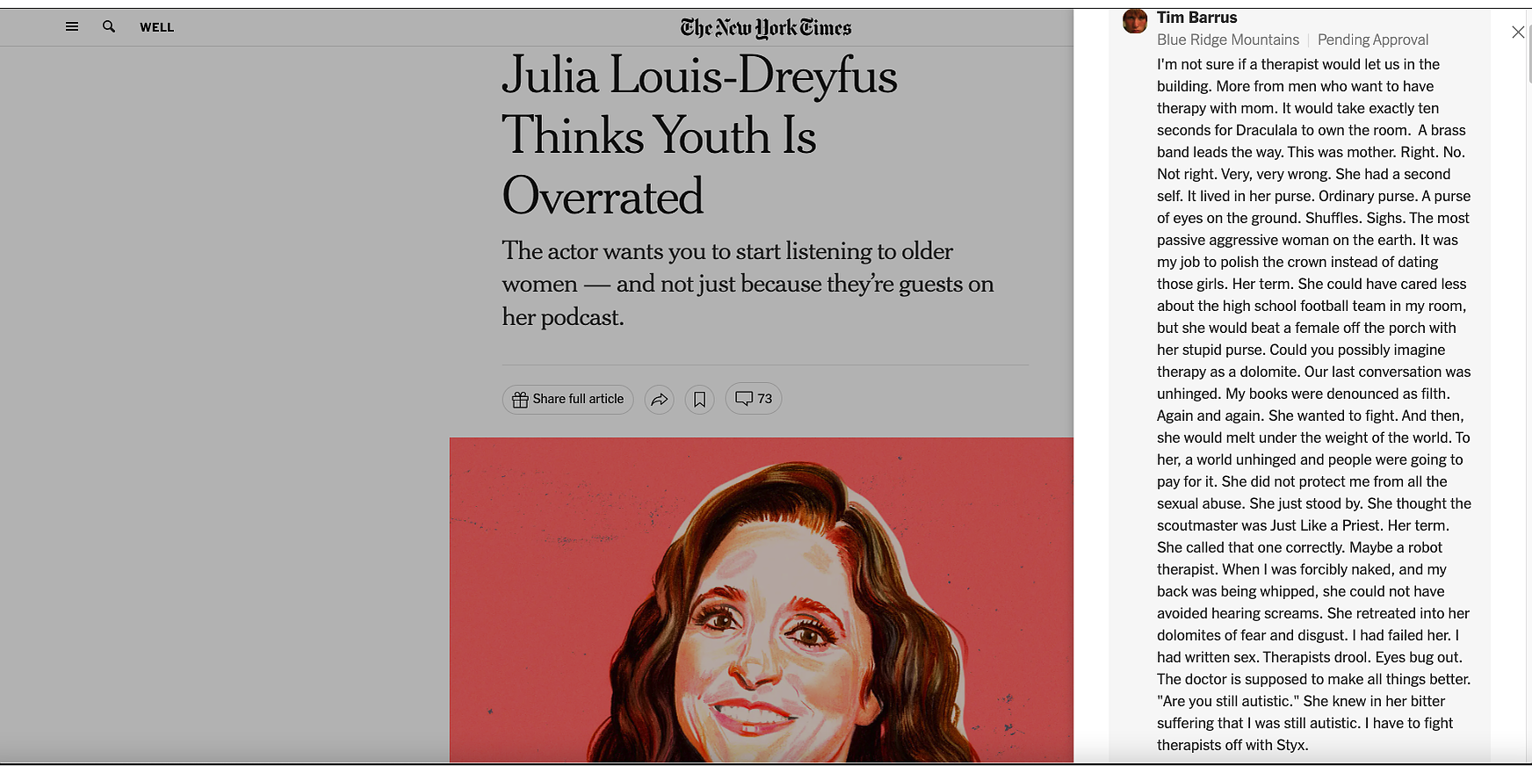The height and width of the screenshot is (766, 1532).
Task: Click the speech bubble comment icon
Action: (x=744, y=399)
